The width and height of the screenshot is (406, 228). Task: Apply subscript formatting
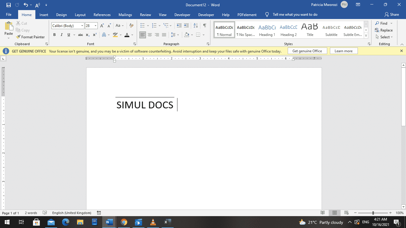click(x=88, y=35)
